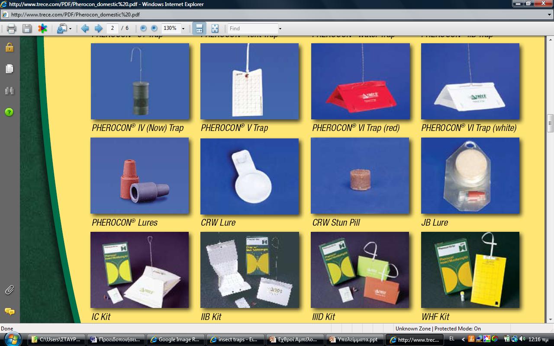Click the volume speaker tray icon
The height and width of the screenshot is (346, 554).
(522, 339)
